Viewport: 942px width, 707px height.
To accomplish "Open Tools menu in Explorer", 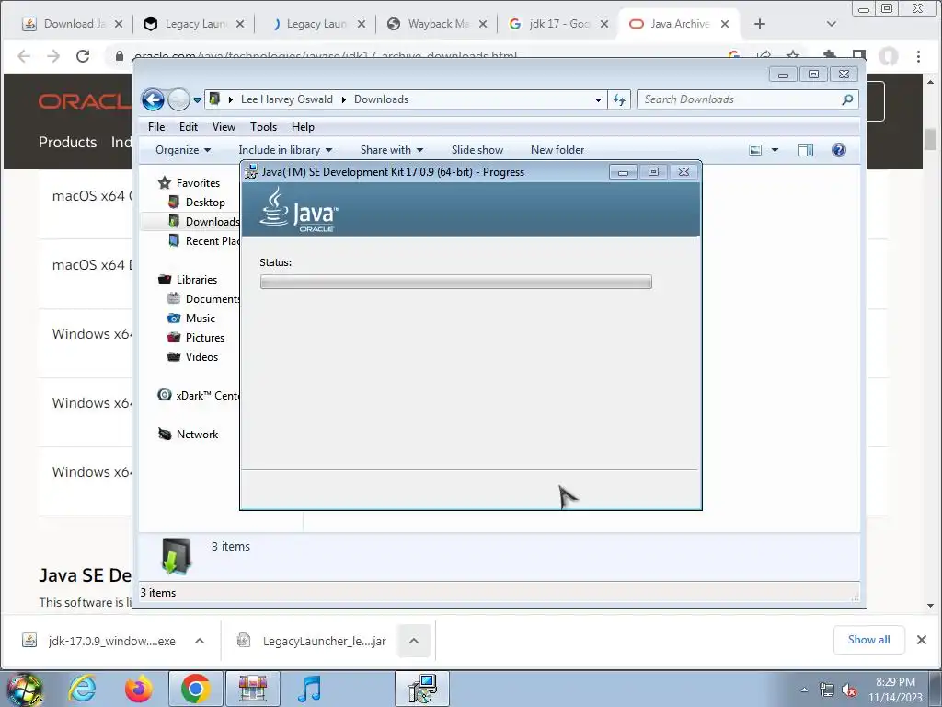I will coord(263,127).
